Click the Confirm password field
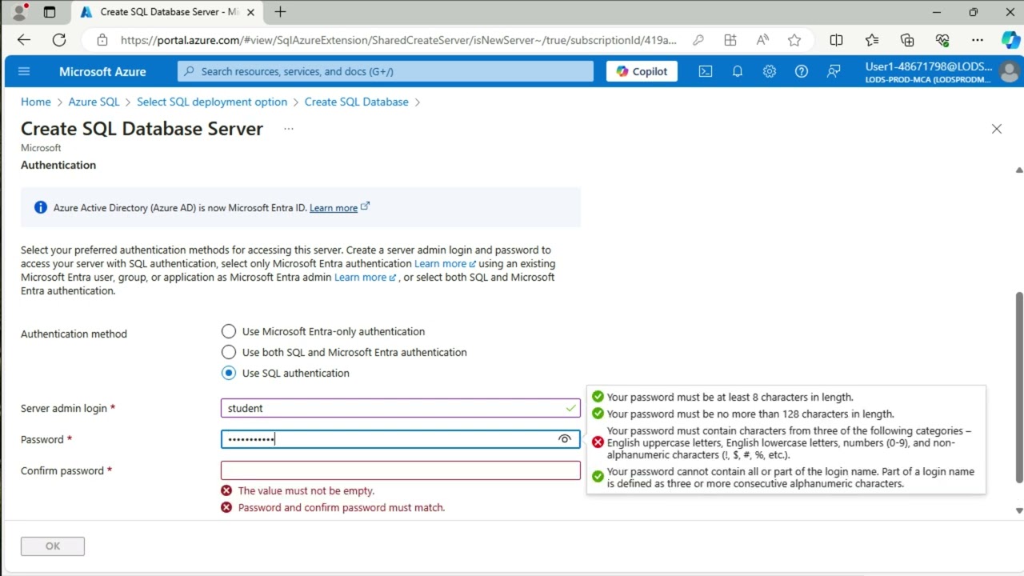 (x=401, y=470)
